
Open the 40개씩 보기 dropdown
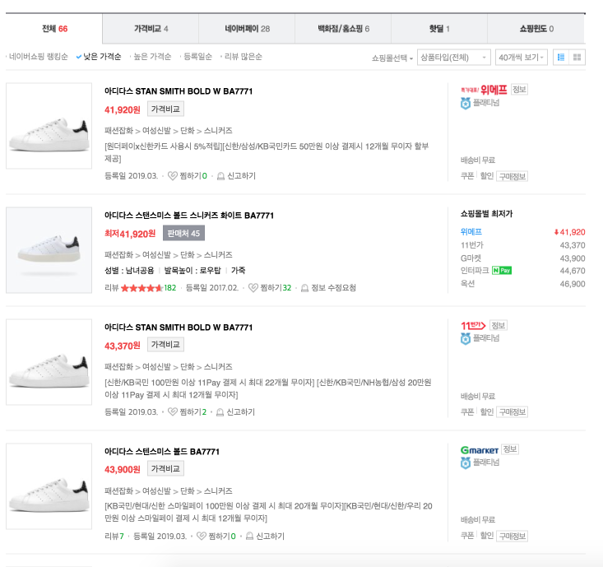tap(522, 58)
